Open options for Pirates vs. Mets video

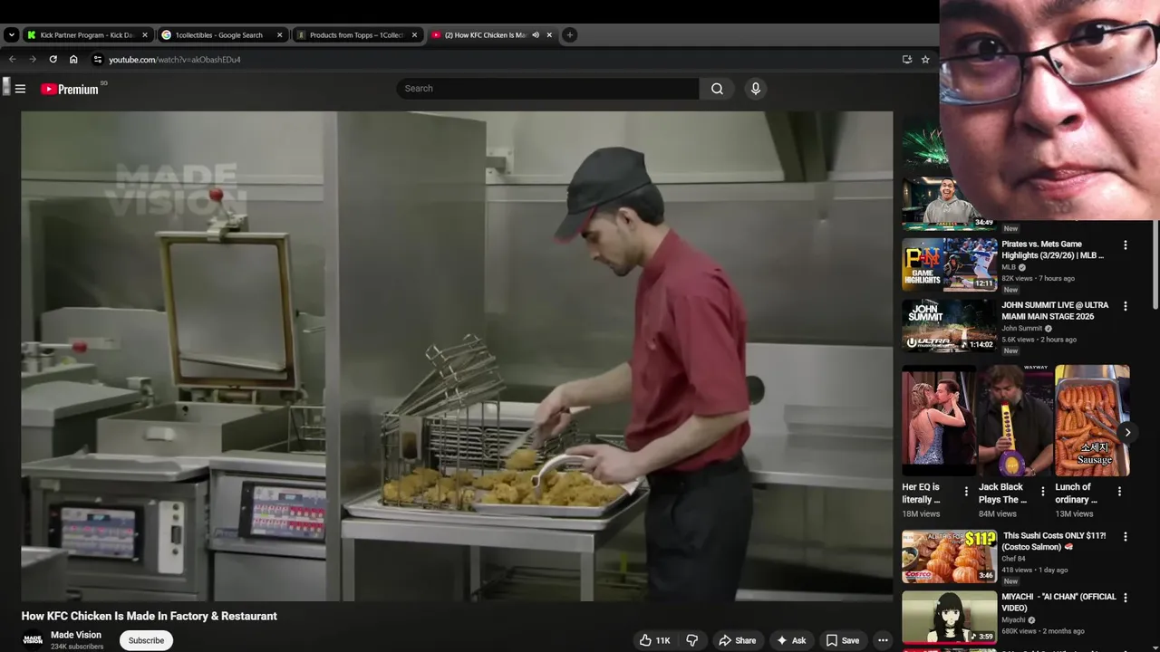[1126, 245]
